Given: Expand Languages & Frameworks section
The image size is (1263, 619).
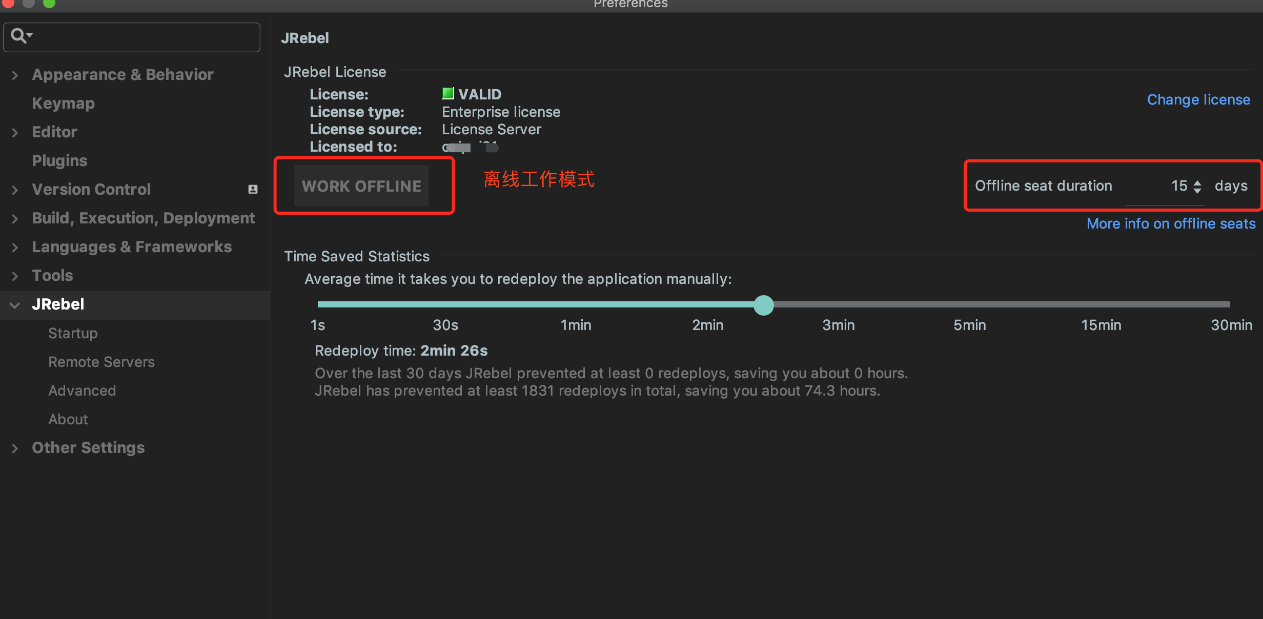Looking at the screenshot, I should 15,247.
